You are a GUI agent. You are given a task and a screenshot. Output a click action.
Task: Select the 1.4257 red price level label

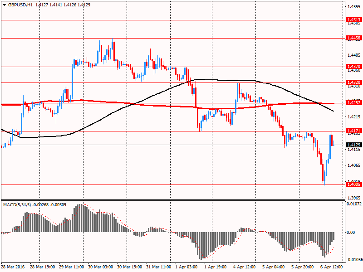353,103
